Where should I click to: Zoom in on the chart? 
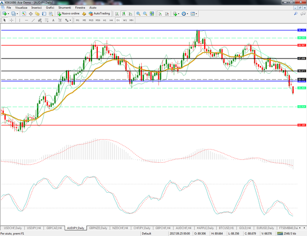pyautogui.click(x=138, y=13)
